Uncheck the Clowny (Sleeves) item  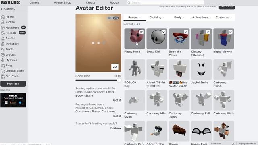click(x=208, y=32)
